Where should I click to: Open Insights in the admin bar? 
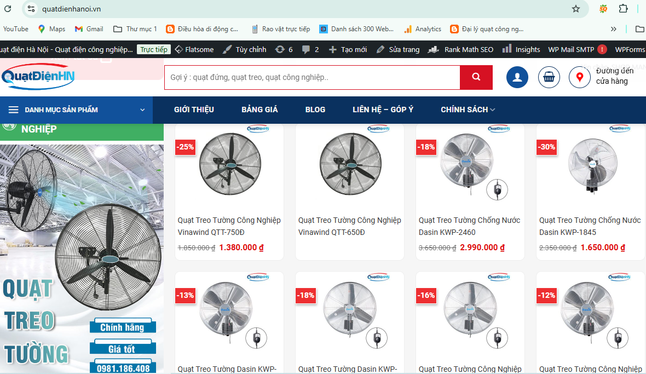click(x=521, y=49)
